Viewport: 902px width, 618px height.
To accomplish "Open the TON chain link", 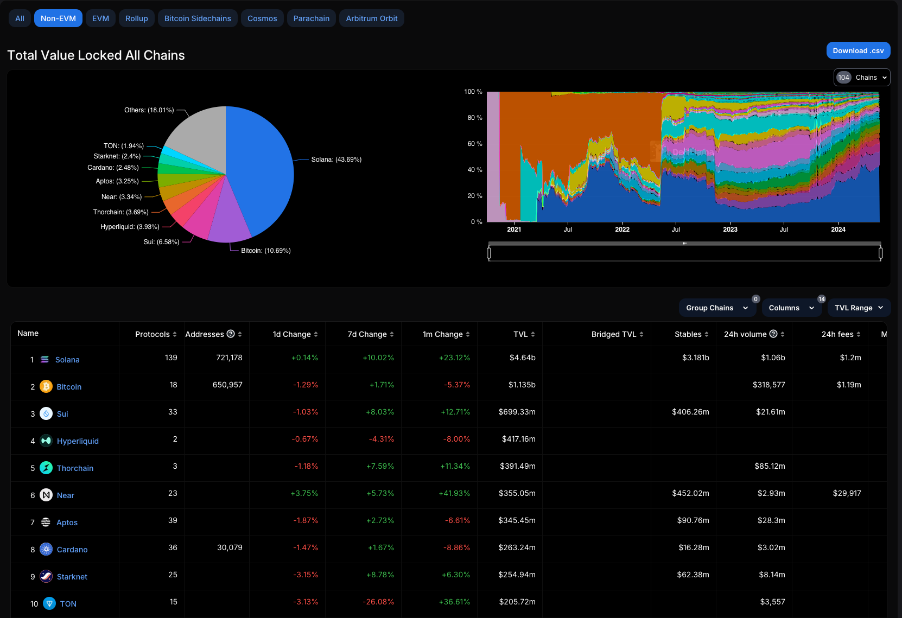I will pos(68,604).
